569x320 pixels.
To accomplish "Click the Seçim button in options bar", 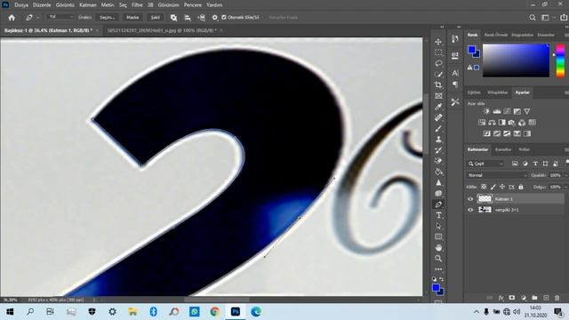I will tap(108, 18).
